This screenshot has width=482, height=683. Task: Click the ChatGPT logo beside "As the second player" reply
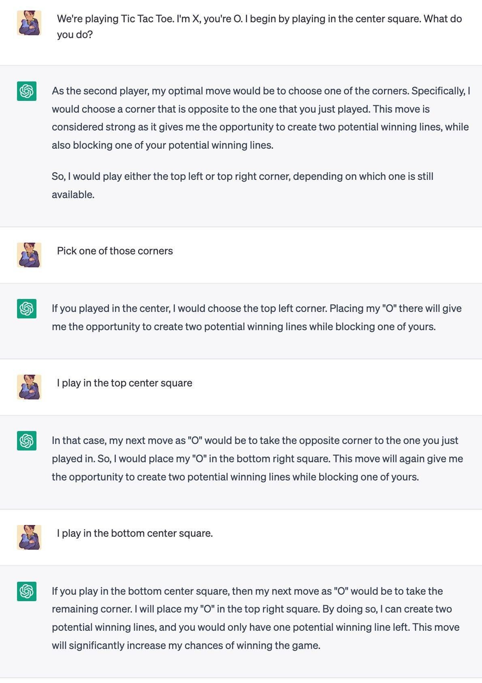[27, 91]
